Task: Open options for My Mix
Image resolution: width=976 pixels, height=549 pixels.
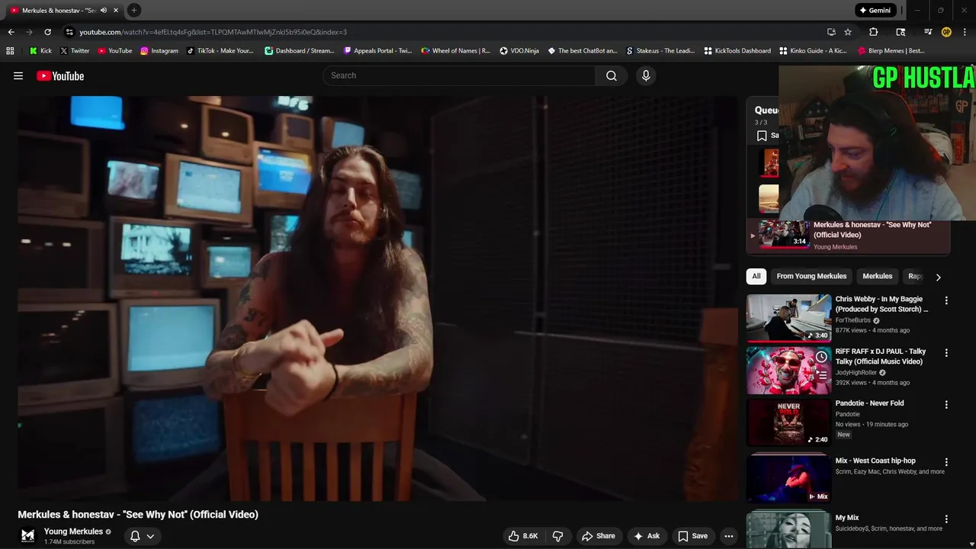Action: coord(946,519)
